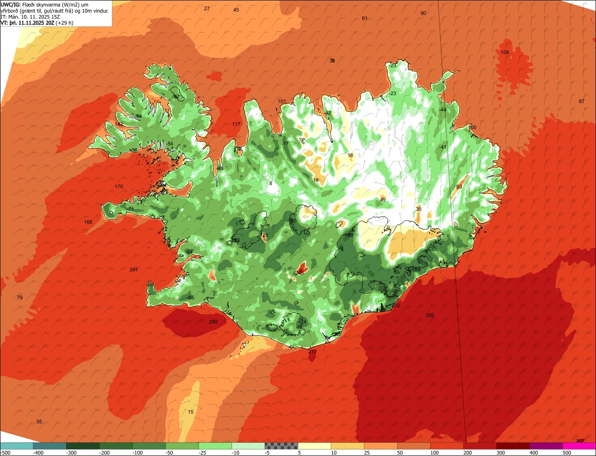
Task: Click the map value 142 in the Westfjords
Action: pos(119,124)
